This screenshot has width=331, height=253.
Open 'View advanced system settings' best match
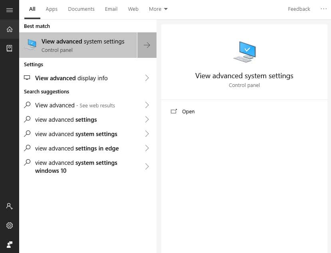(78, 45)
